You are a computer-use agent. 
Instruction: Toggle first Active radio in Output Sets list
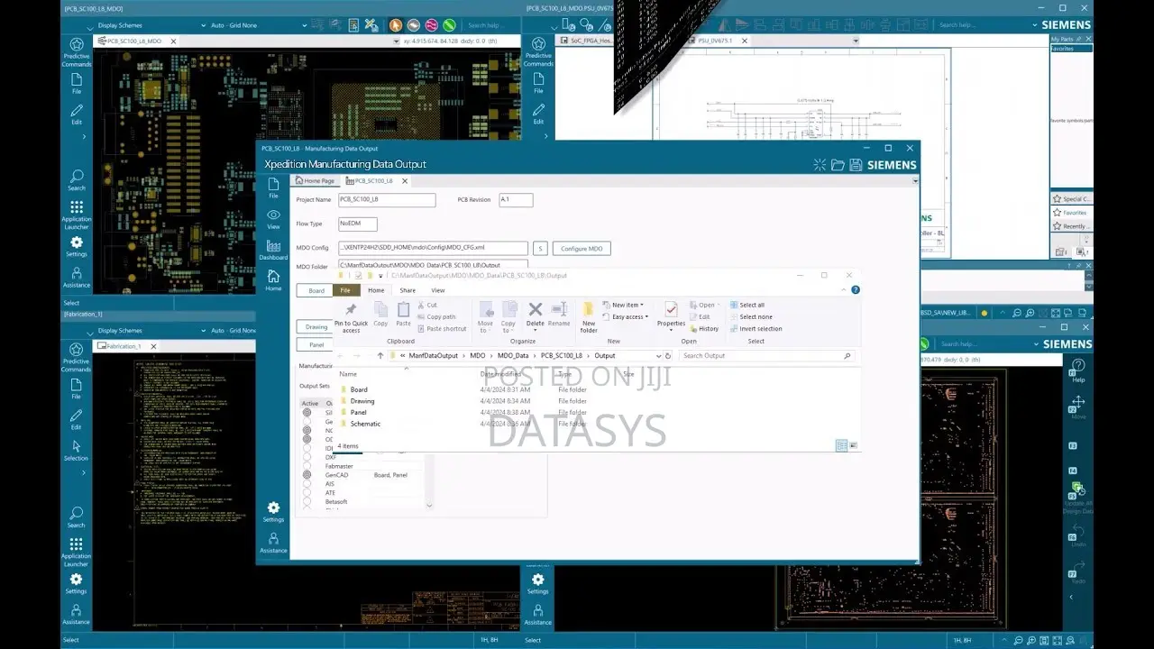tap(307, 412)
